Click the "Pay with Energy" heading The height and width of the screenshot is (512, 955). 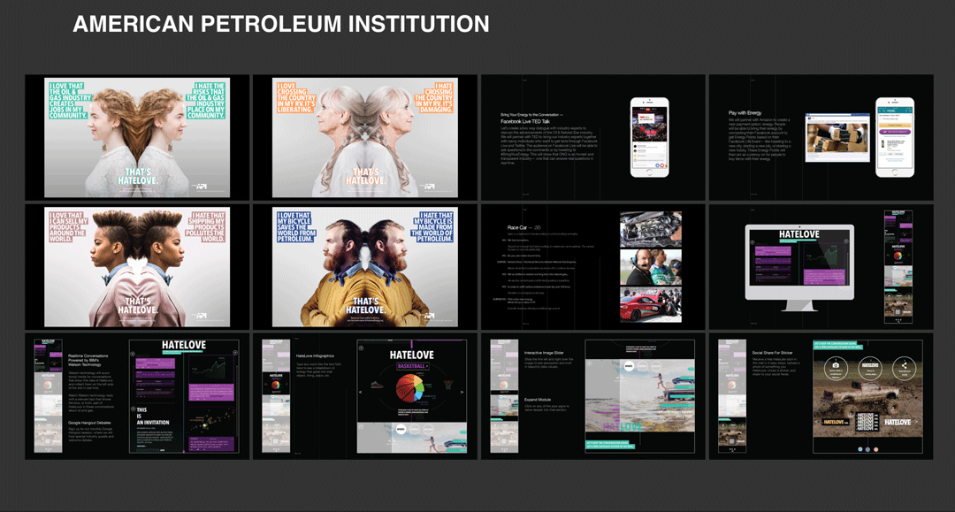tap(745, 112)
